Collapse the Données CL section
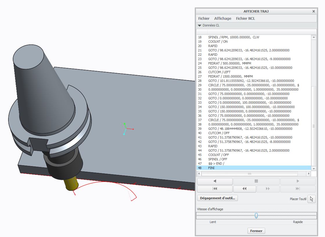325x237 pixels. 200,25
